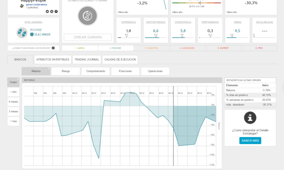
Task: Click the Escalabilidad attribute header
Action: [x=265, y=22]
